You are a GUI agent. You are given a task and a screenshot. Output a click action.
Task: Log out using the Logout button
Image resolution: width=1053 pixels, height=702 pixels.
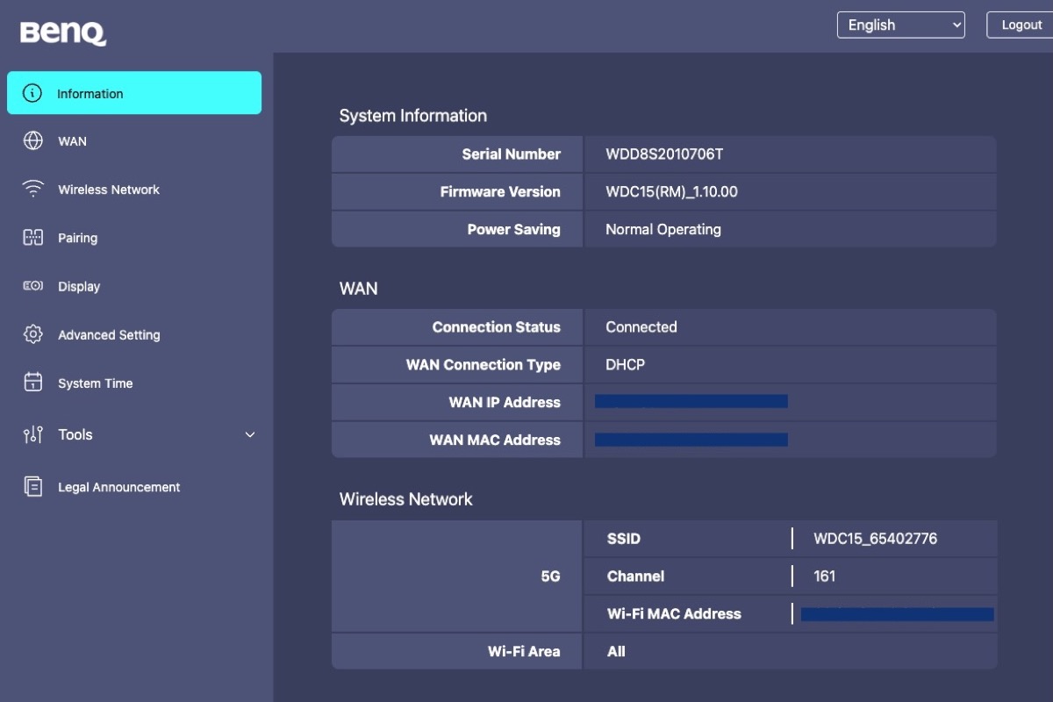coord(1021,25)
